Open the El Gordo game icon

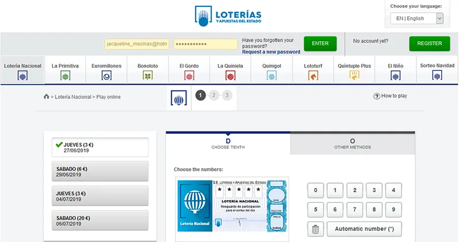point(189,76)
